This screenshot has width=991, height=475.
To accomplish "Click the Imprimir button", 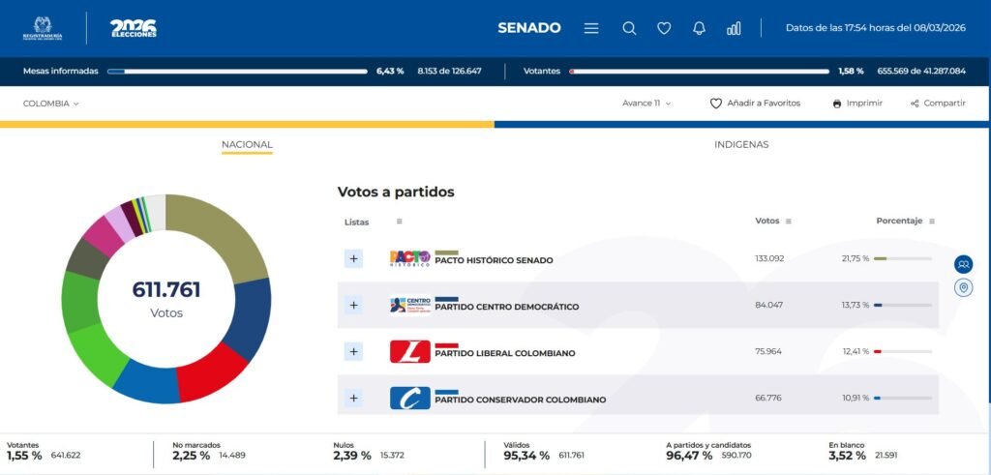I will (856, 104).
